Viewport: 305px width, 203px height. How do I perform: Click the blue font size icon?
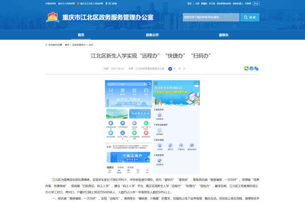click(170, 69)
